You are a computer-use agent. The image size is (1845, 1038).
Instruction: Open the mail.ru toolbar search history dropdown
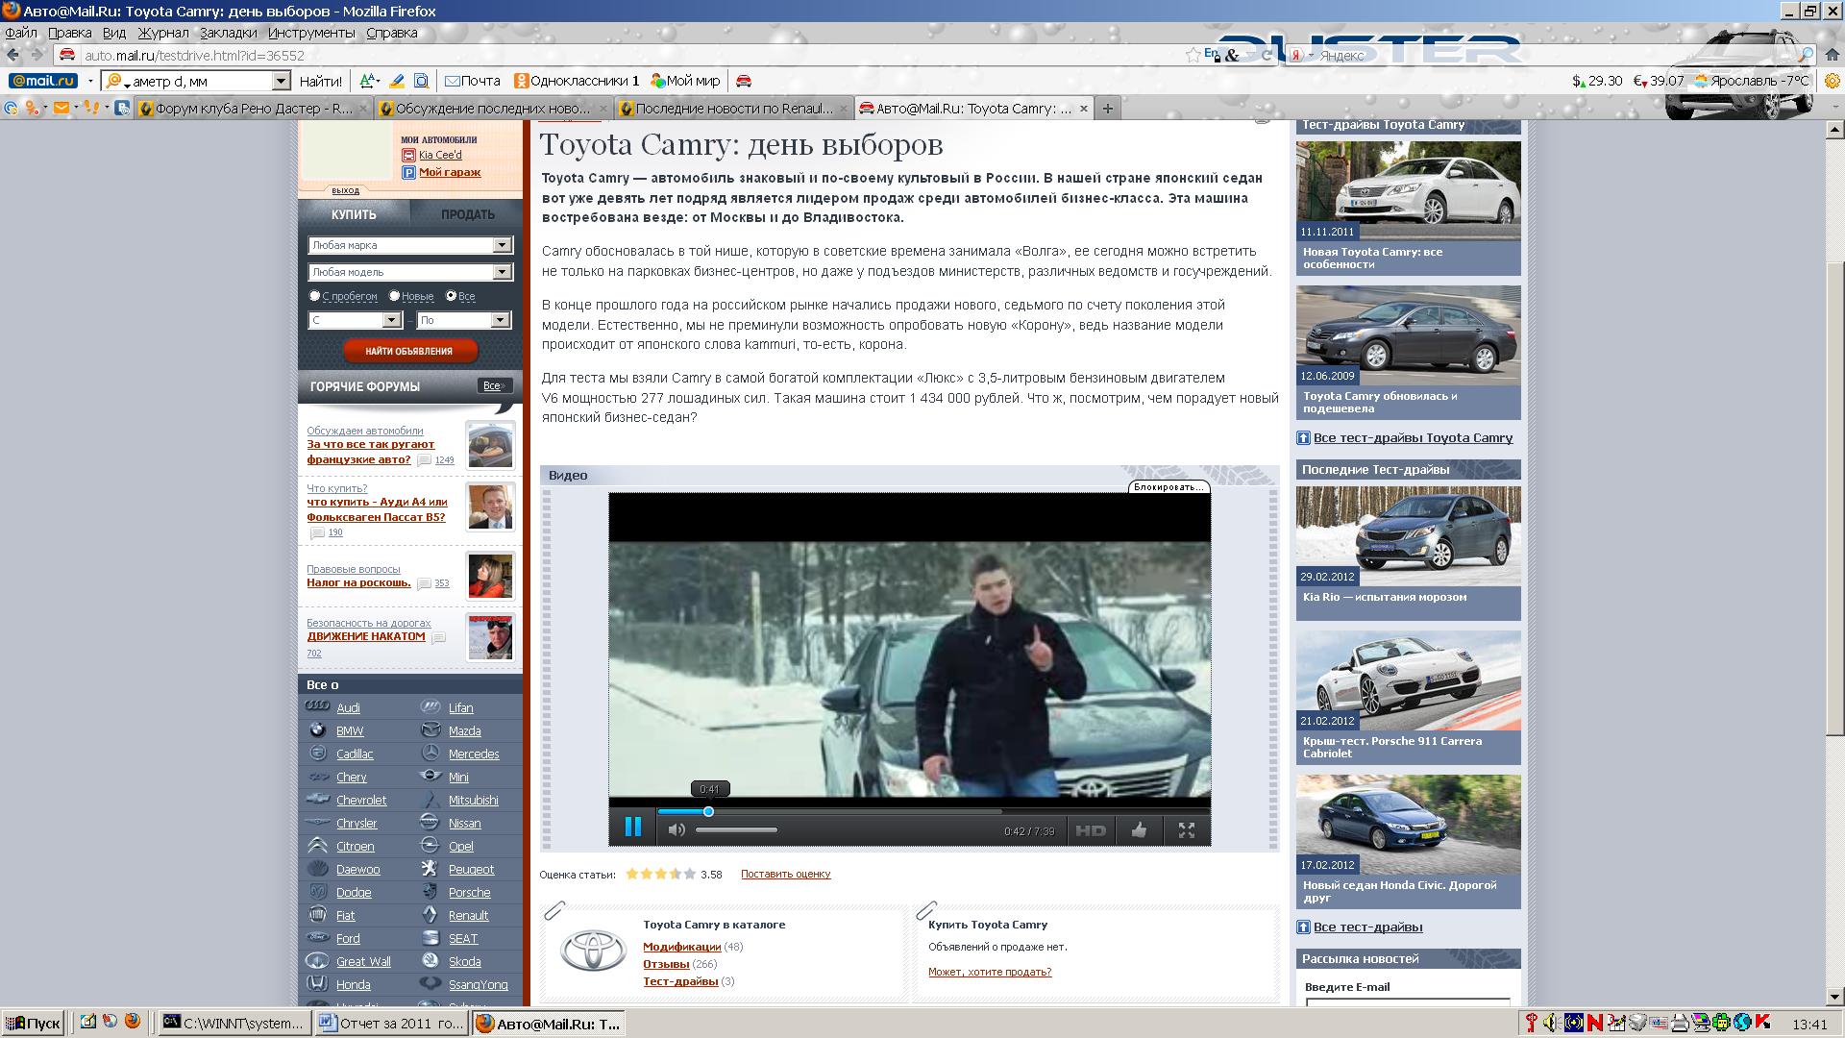(281, 81)
